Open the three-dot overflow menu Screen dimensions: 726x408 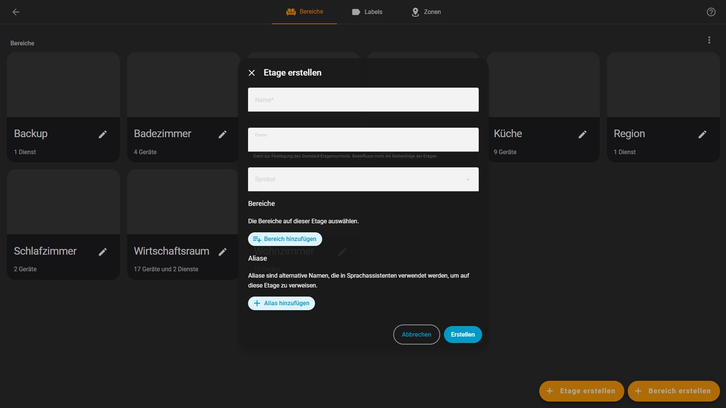pyautogui.click(x=709, y=40)
